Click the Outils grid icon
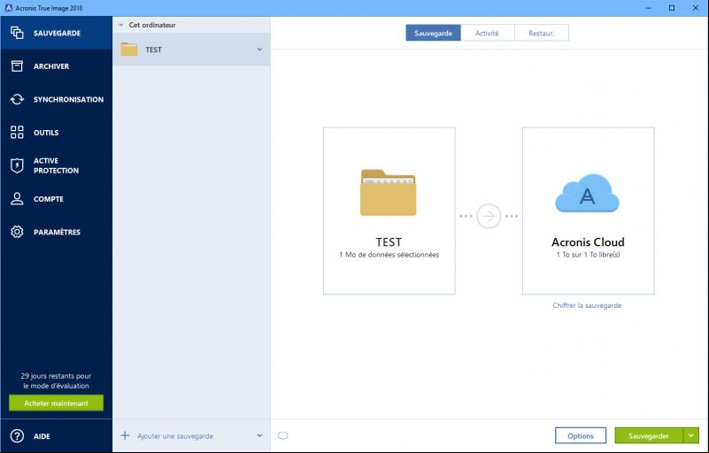 (x=17, y=132)
